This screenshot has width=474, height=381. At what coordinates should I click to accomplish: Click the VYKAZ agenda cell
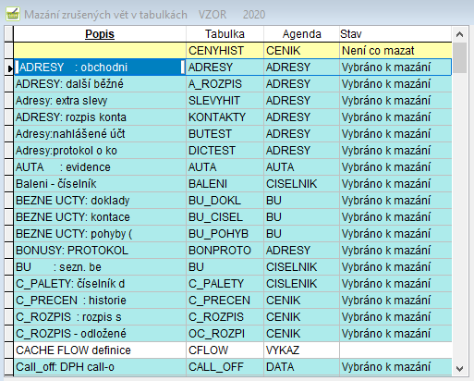(301, 350)
